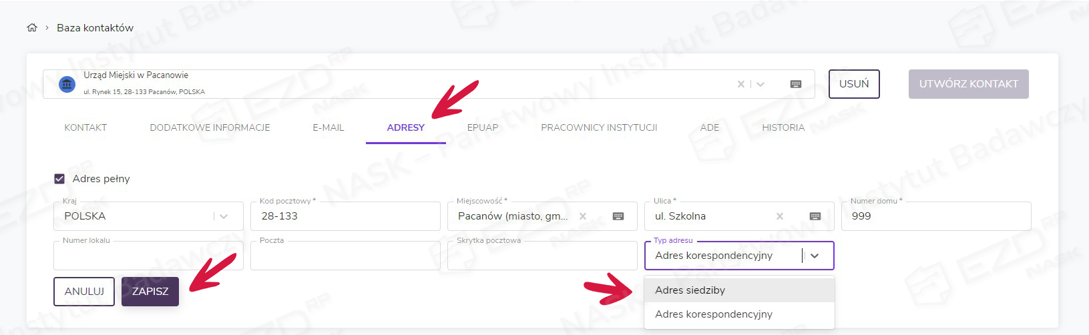Click keyboard icon in Ulica field

click(815, 216)
